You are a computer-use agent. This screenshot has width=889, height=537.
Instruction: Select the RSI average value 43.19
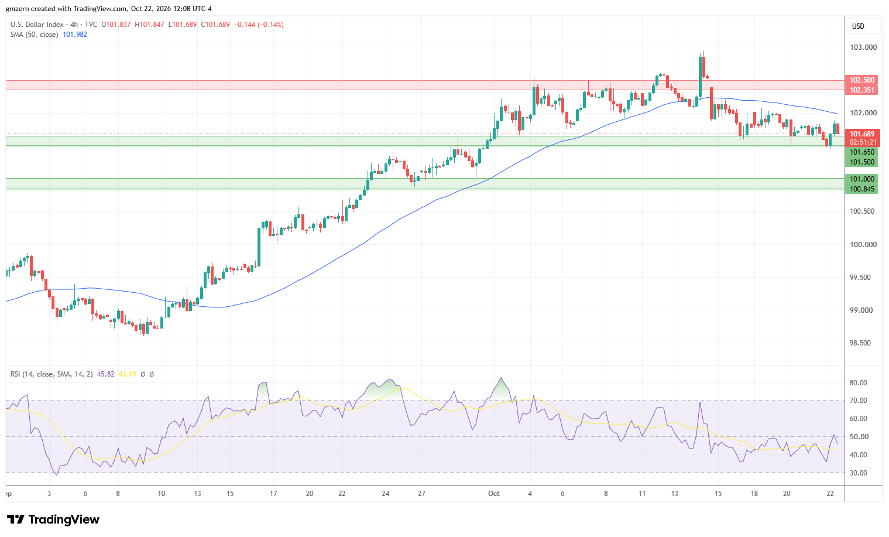tap(127, 374)
